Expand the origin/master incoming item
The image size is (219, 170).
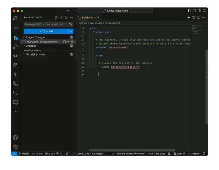point(24,54)
